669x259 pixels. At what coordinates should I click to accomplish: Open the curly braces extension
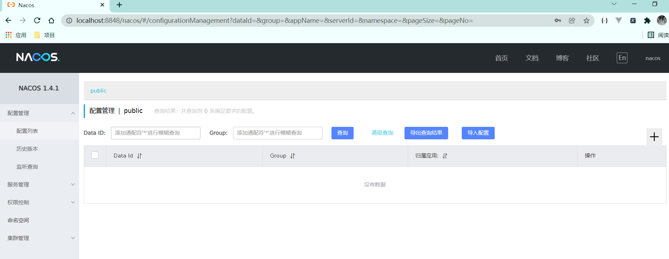tap(605, 20)
